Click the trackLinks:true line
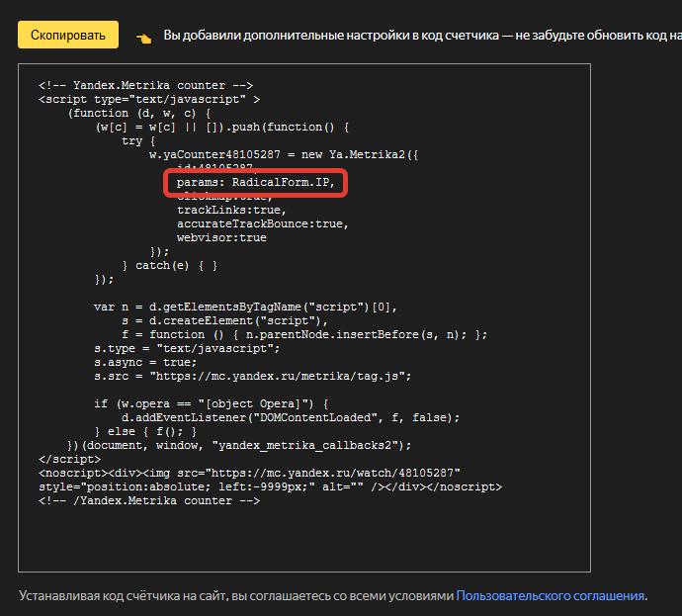682x616 pixels. [231, 211]
